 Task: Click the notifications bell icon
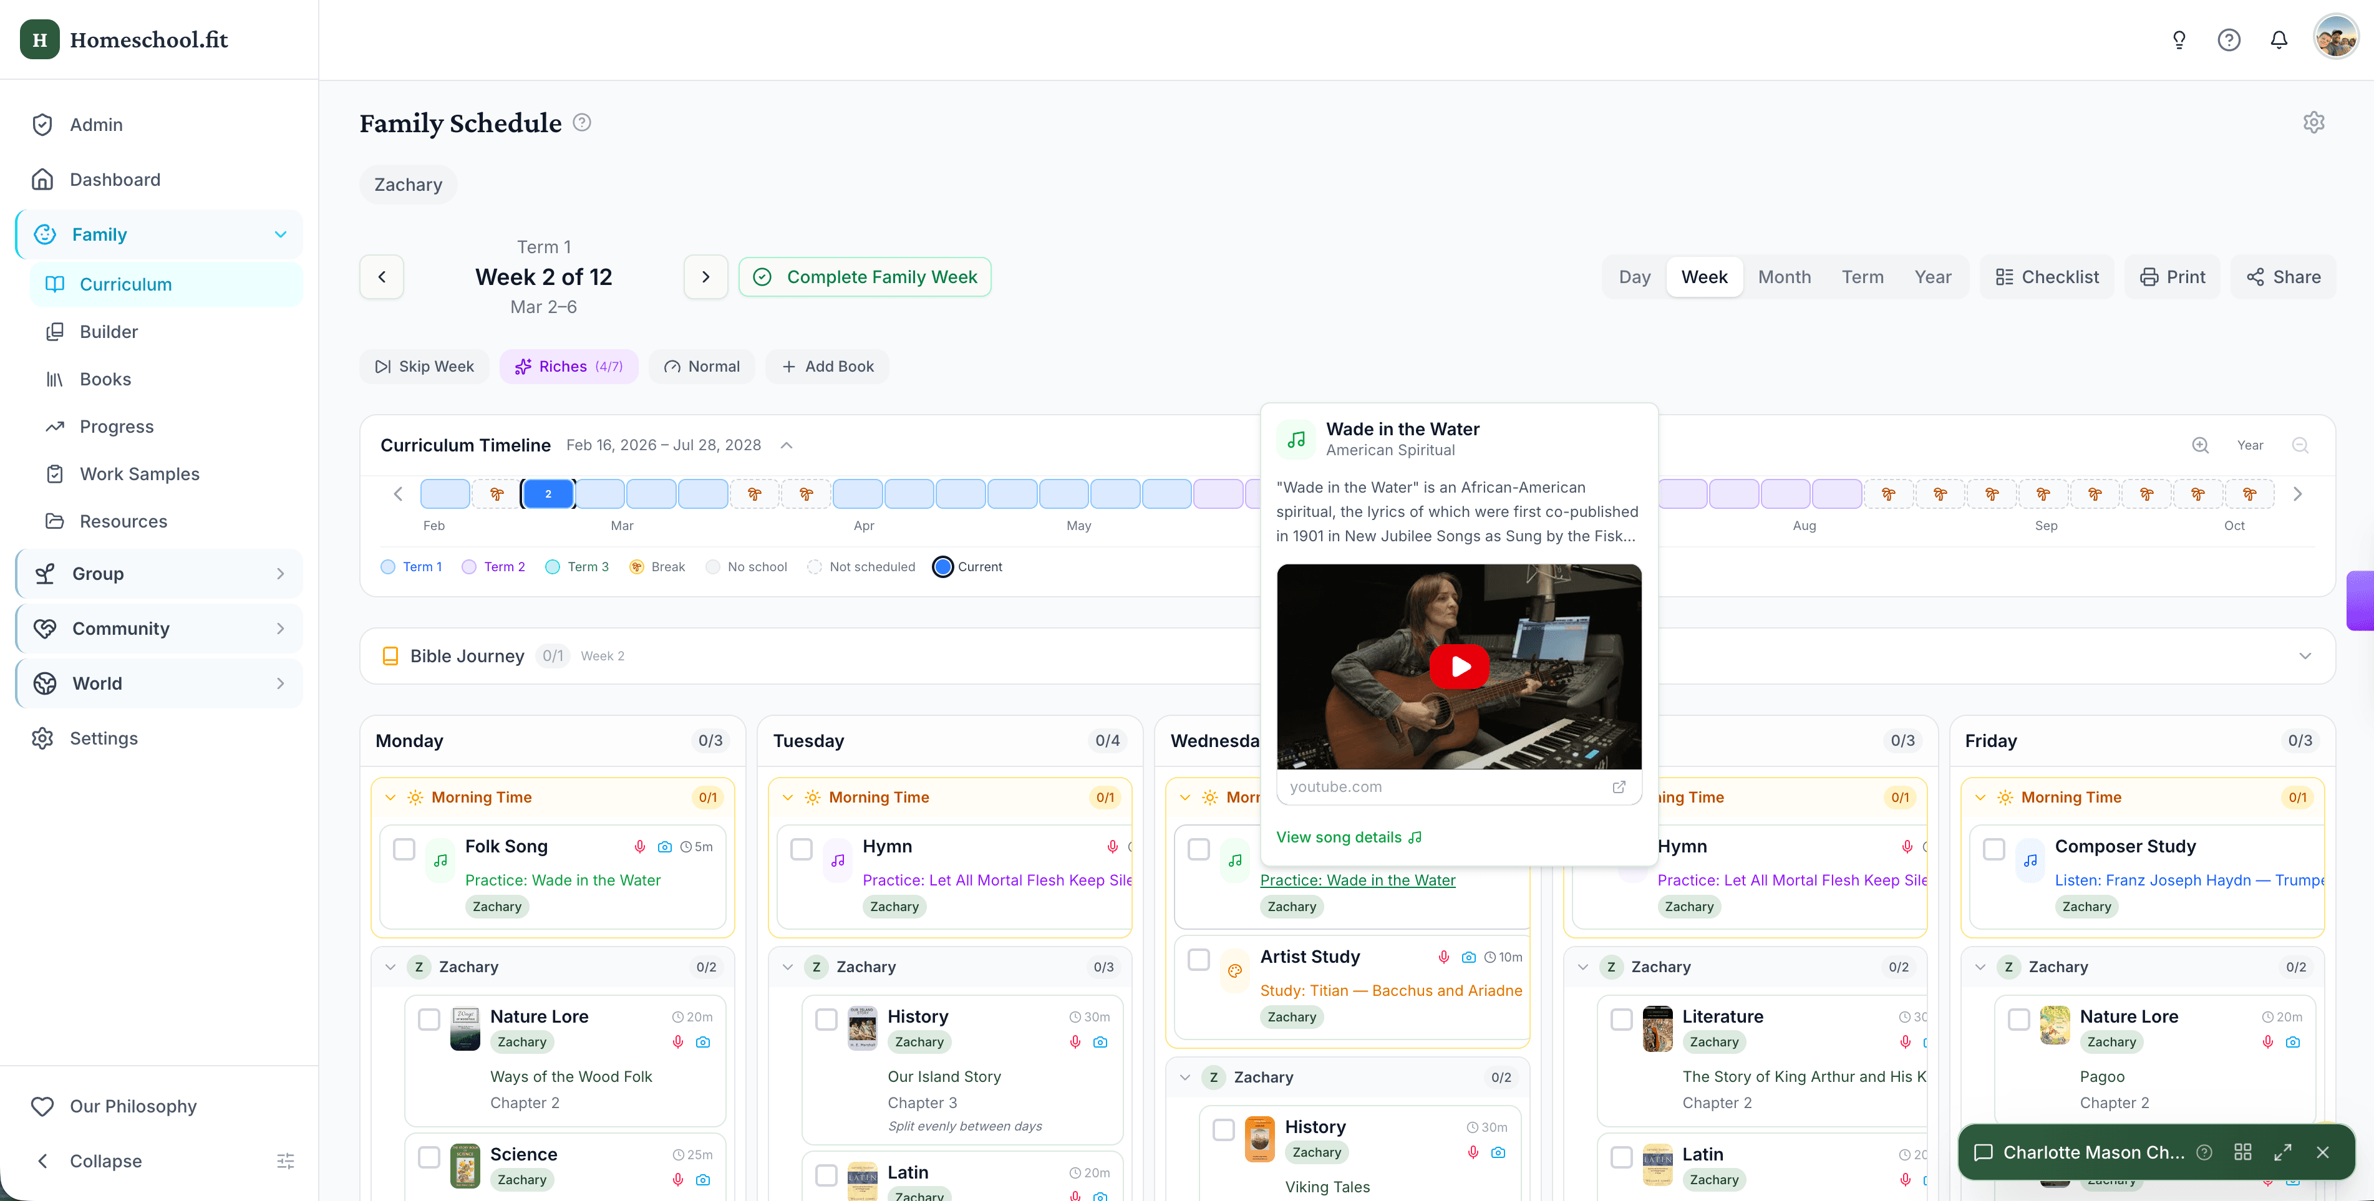click(x=2278, y=40)
